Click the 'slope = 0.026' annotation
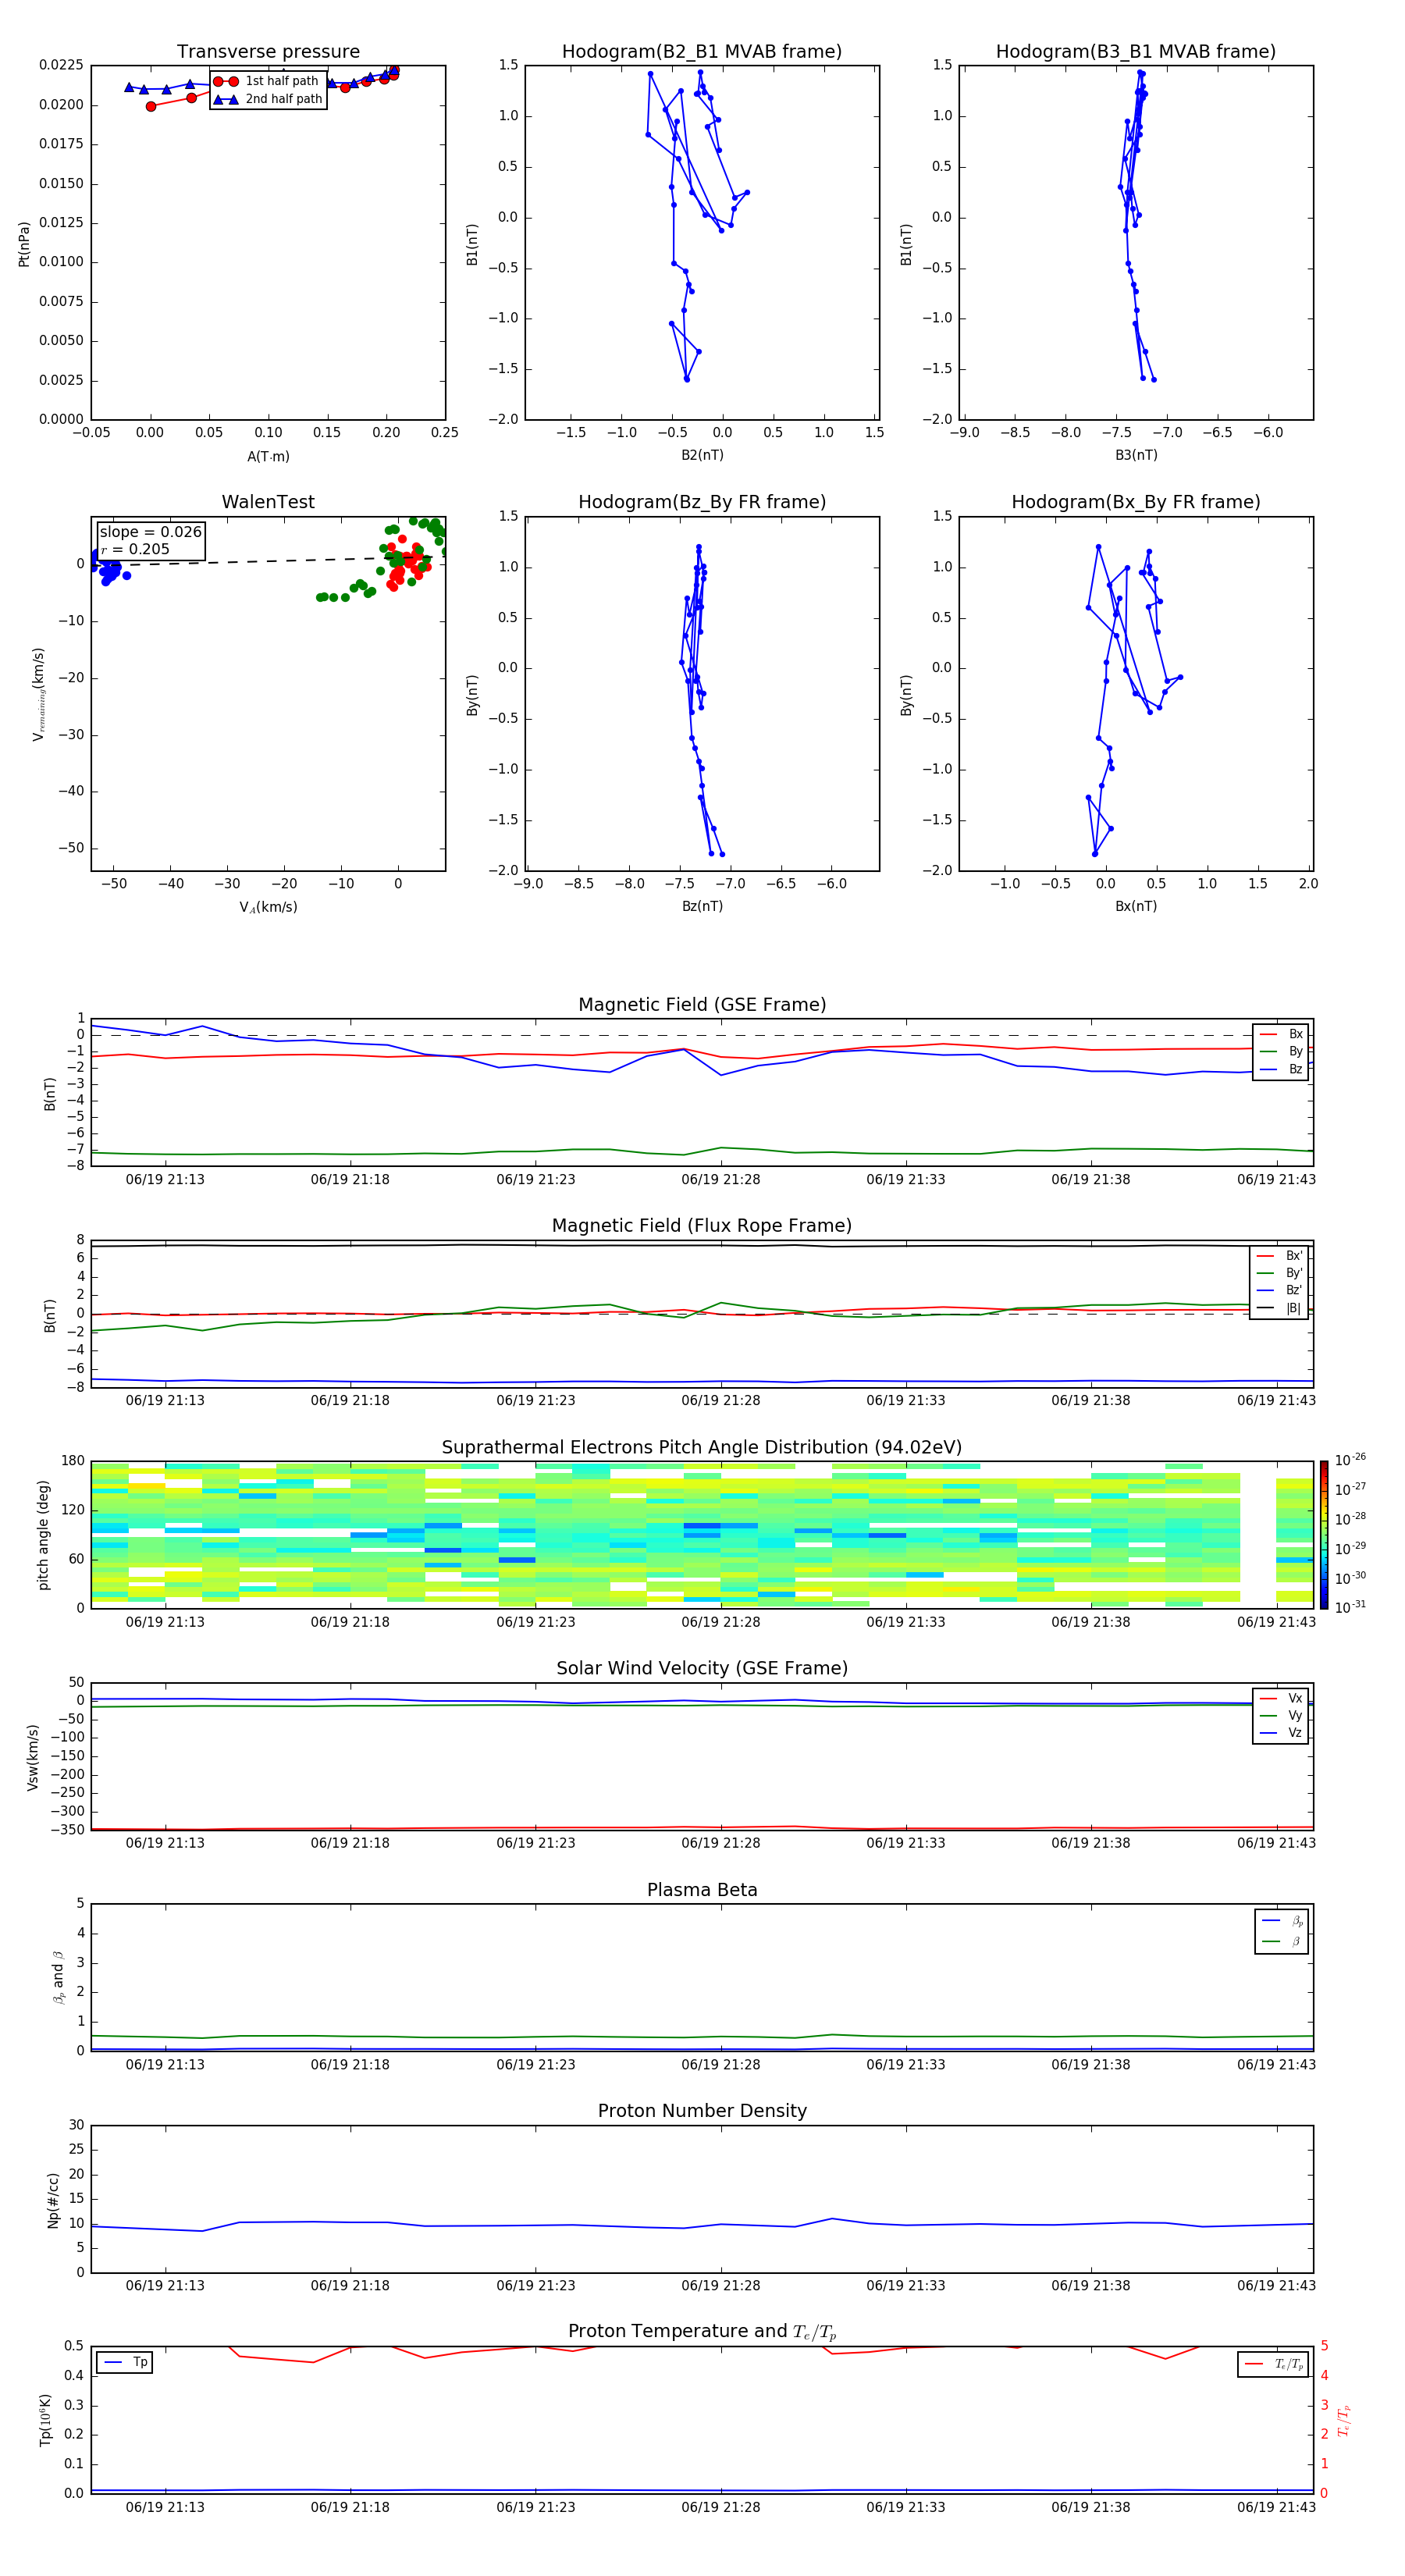This screenshot has width=1405, height=2576. tap(151, 532)
